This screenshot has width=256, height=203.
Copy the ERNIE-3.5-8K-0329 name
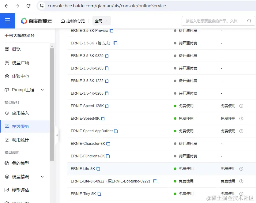[x=107, y=56]
